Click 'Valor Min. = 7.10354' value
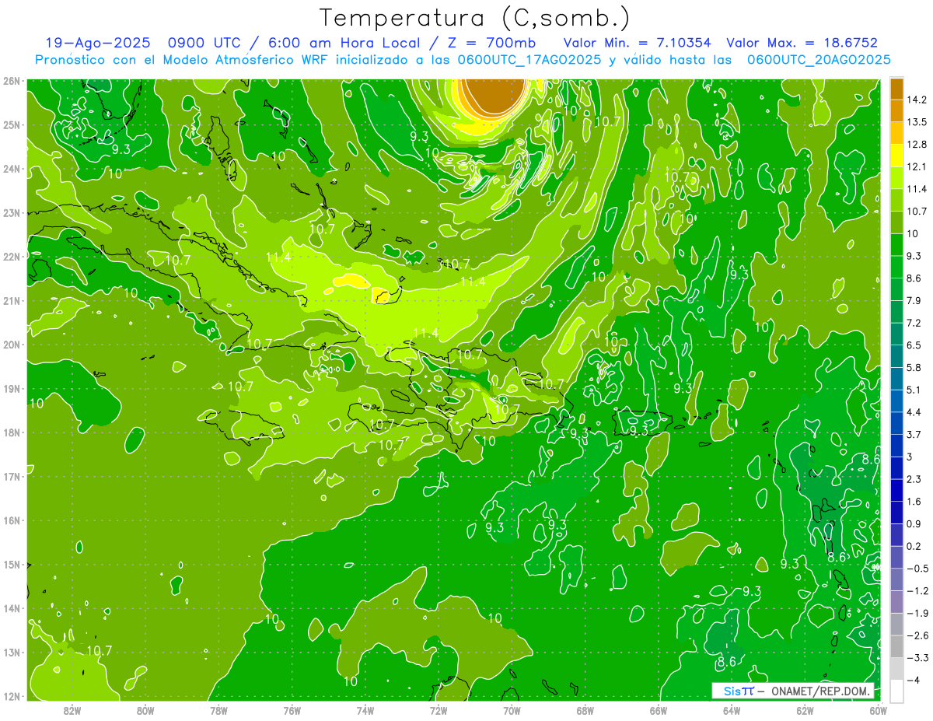The height and width of the screenshot is (721, 933). pos(637,42)
